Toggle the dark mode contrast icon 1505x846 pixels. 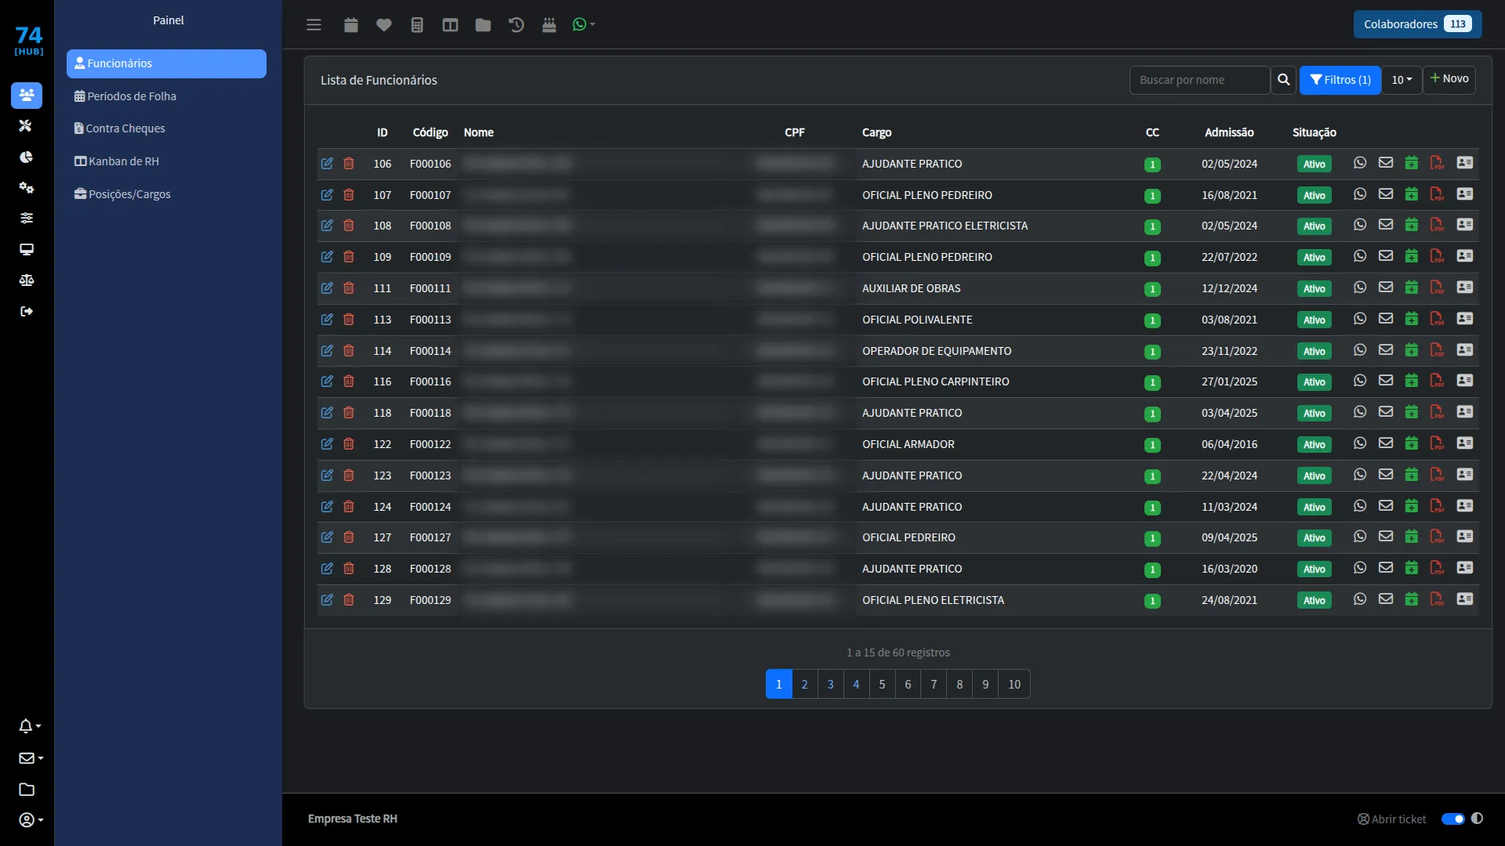[x=1477, y=819]
